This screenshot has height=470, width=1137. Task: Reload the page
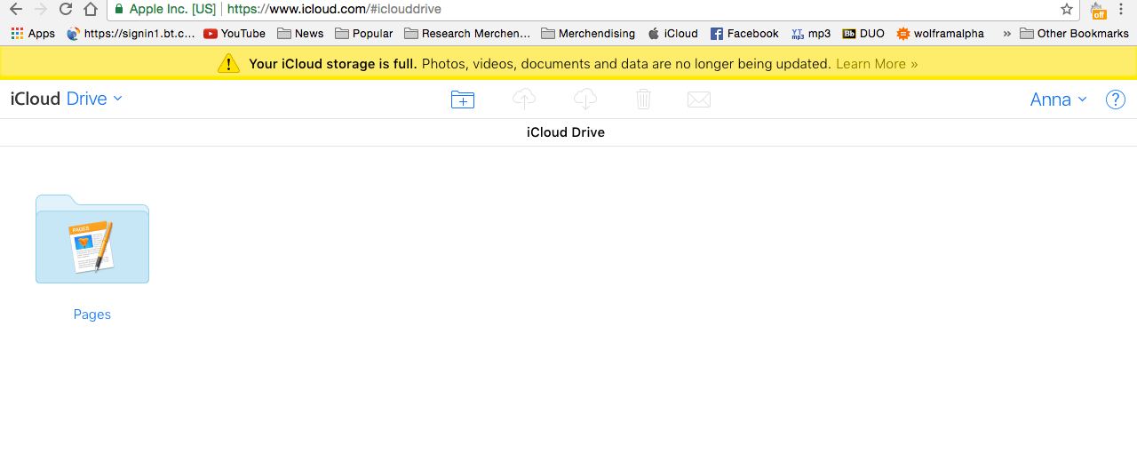66,10
